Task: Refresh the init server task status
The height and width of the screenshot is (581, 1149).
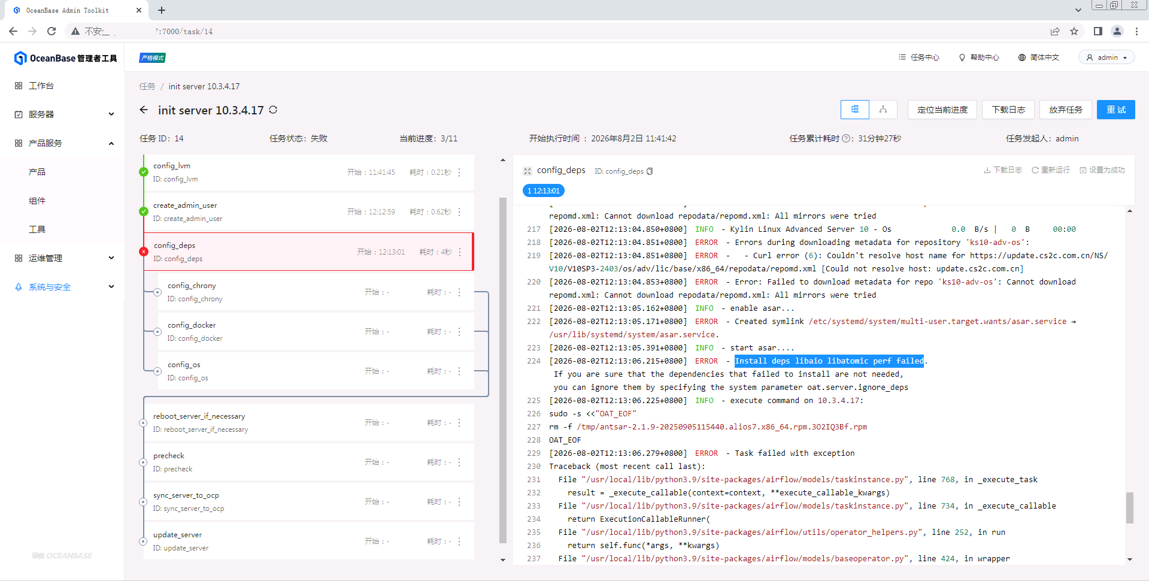Action: [x=273, y=110]
